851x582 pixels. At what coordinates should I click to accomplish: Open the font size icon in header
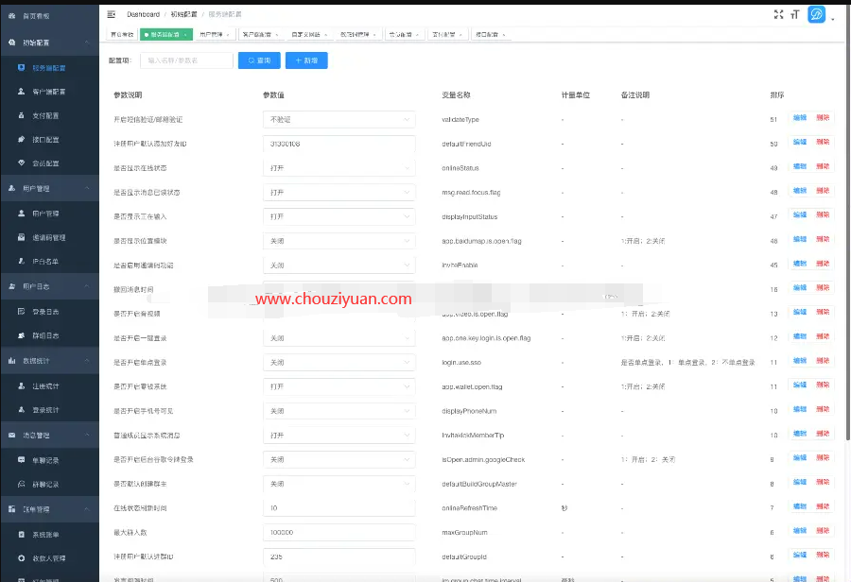click(795, 14)
